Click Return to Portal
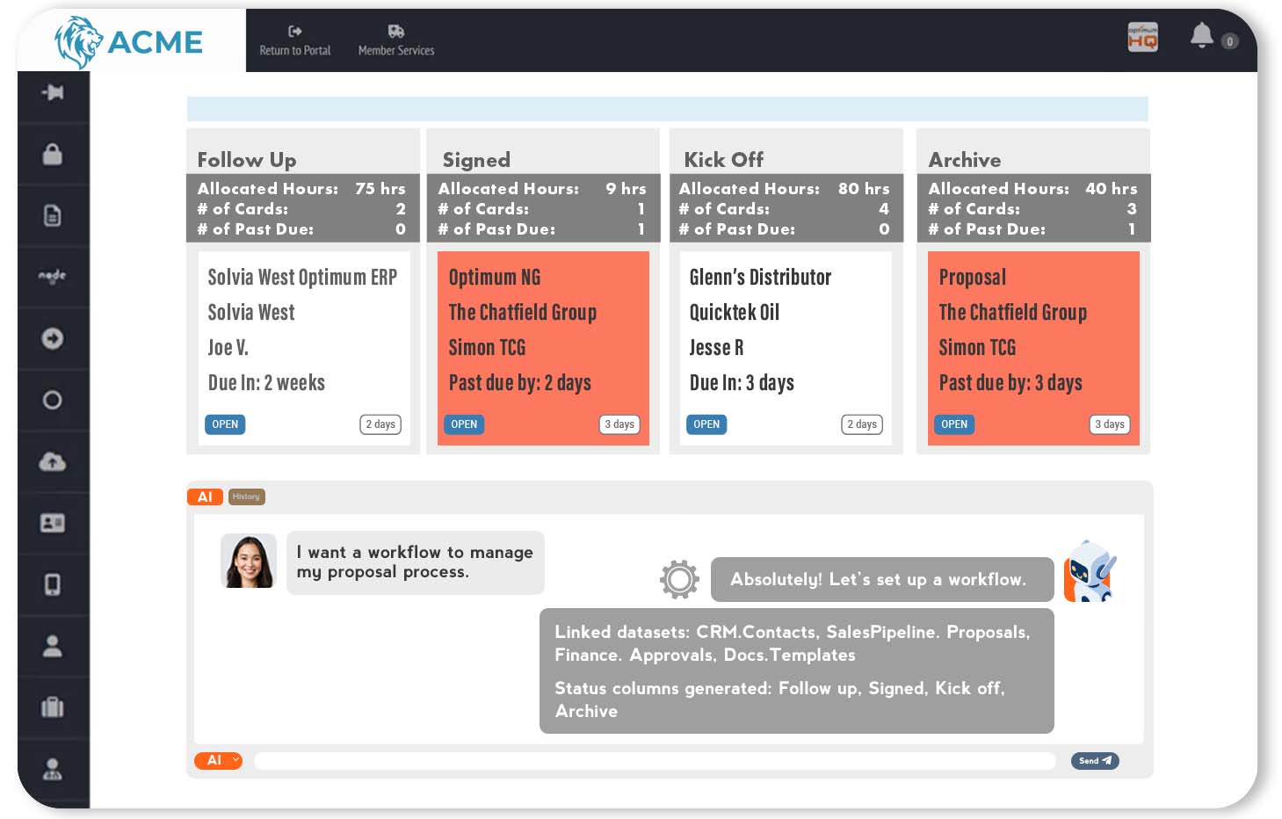Image resolution: width=1282 pixels, height=819 pixels. click(x=294, y=40)
